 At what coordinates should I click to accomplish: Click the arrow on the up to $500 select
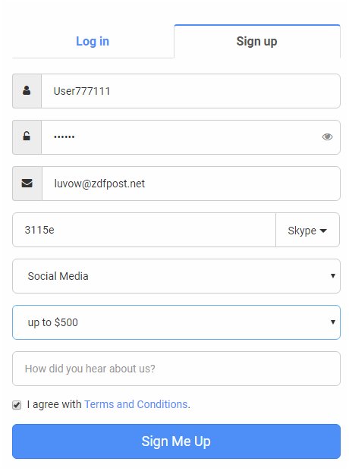(x=333, y=322)
